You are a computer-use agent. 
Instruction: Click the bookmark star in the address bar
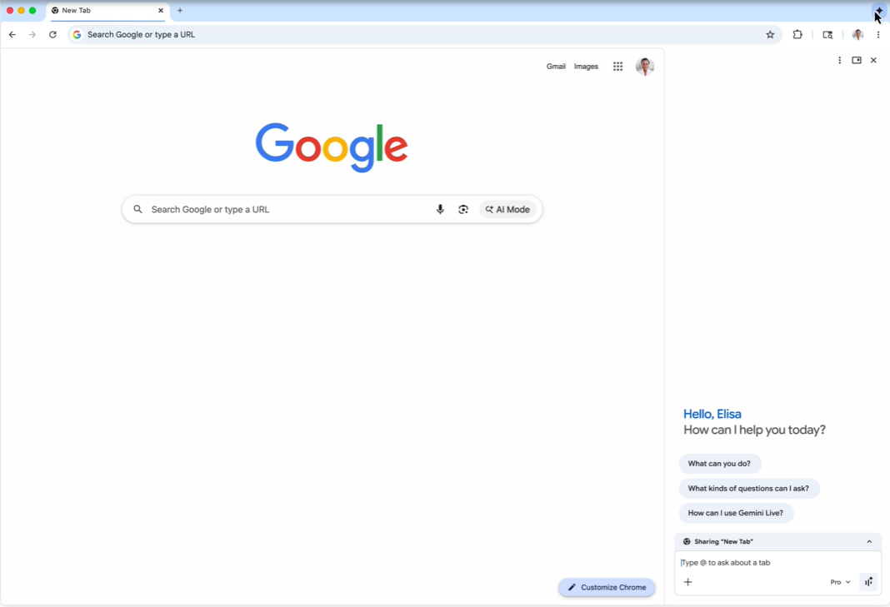coord(770,34)
